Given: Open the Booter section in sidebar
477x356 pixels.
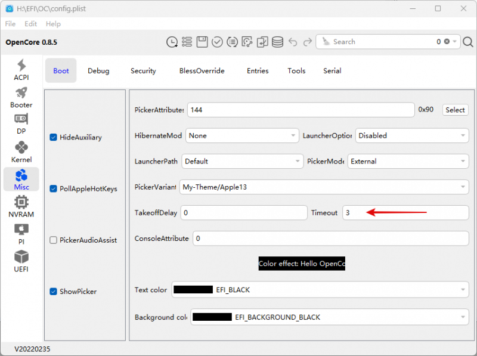Looking at the screenshot, I should 21,98.
